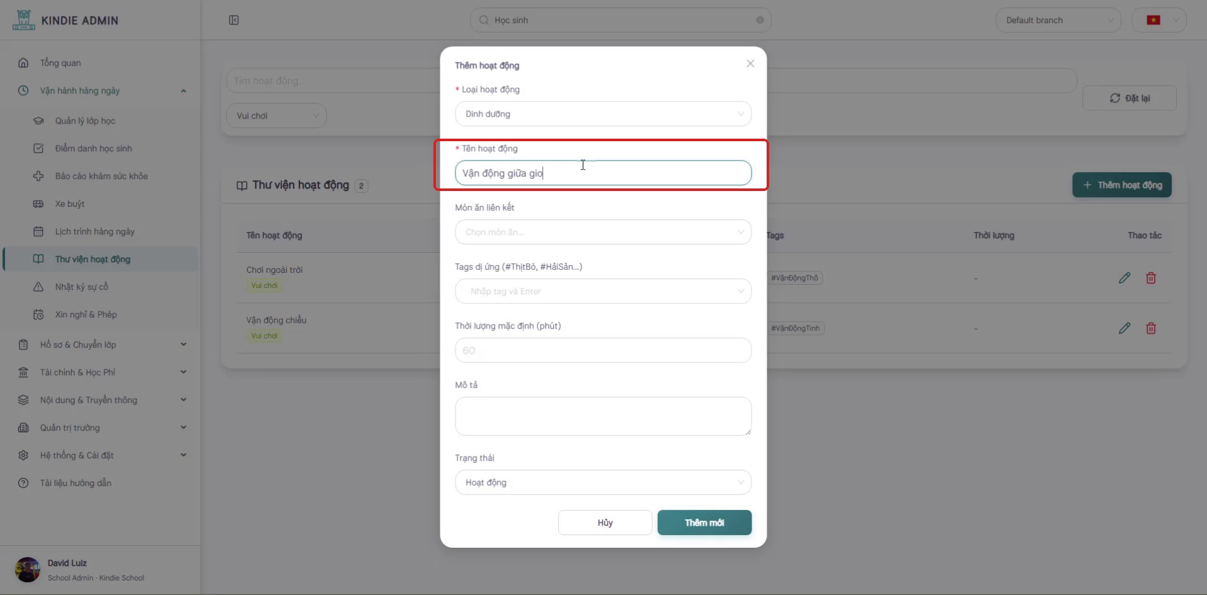Image resolution: width=1207 pixels, height=595 pixels.
Task: Open language flag selector
Action: coord(1158,20)
